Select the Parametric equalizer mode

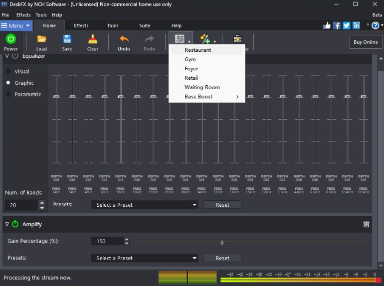(8, 95)
